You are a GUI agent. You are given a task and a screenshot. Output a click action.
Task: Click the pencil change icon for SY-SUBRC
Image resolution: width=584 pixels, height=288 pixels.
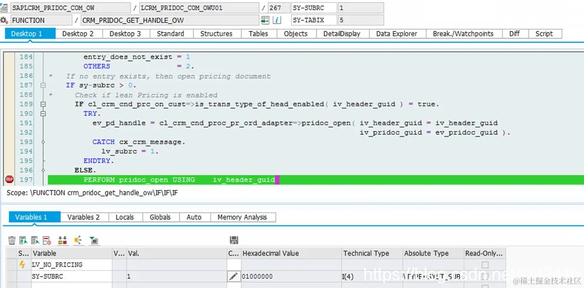(233, 276)
